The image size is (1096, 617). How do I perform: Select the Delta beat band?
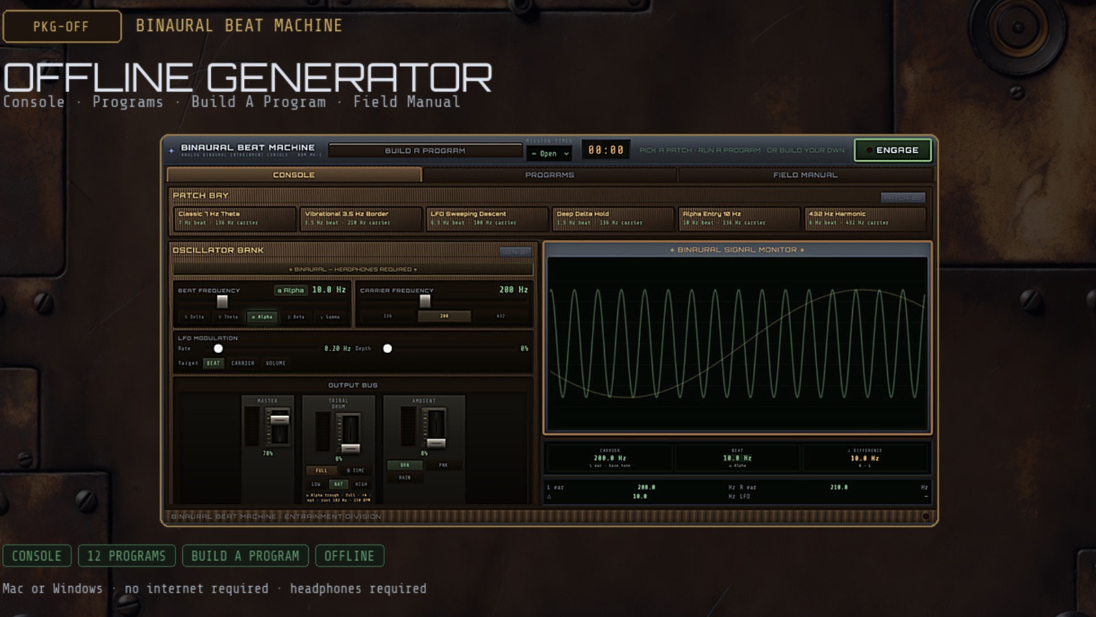coord(195,317)
